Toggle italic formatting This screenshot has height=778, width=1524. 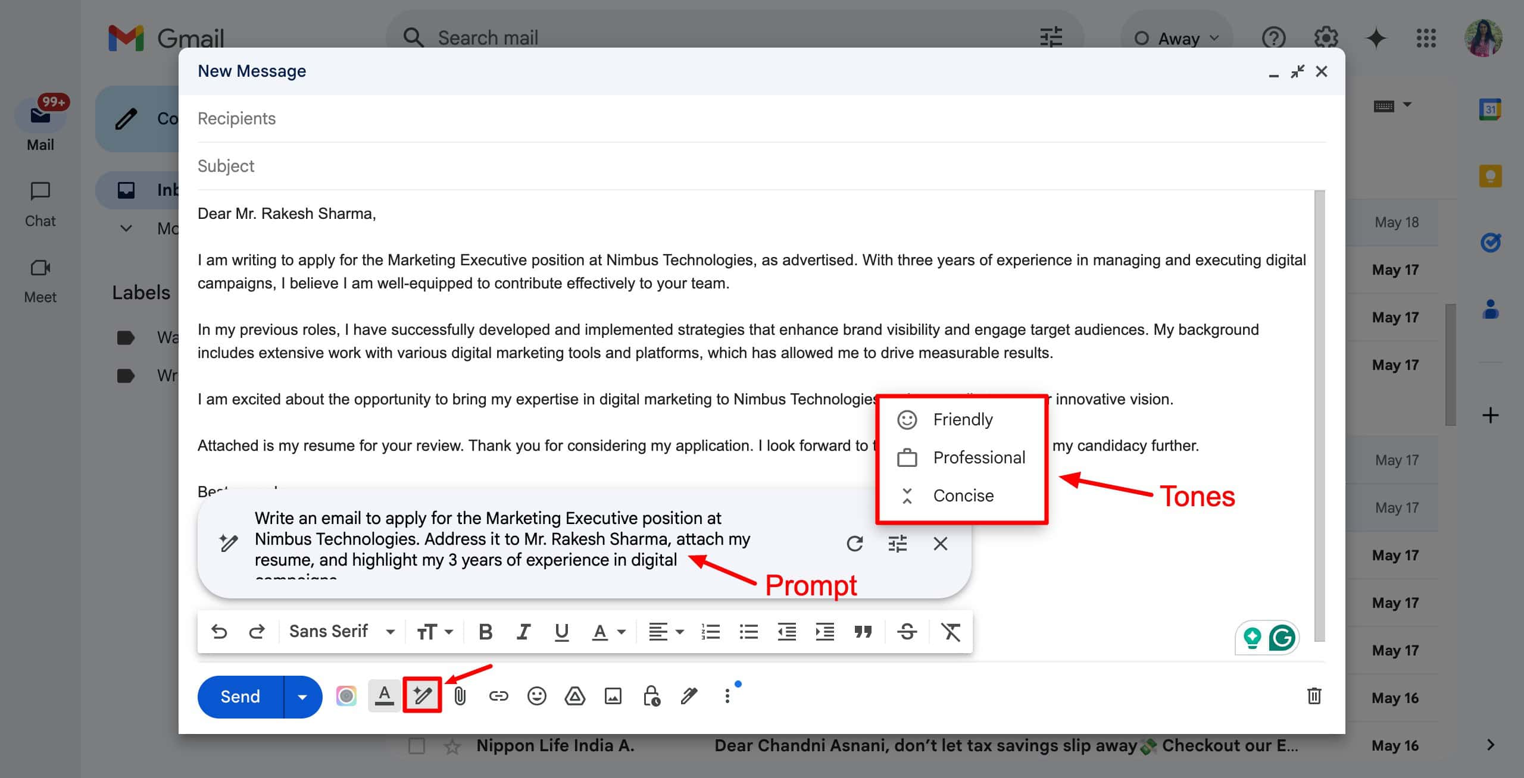[x=523, y=632]
